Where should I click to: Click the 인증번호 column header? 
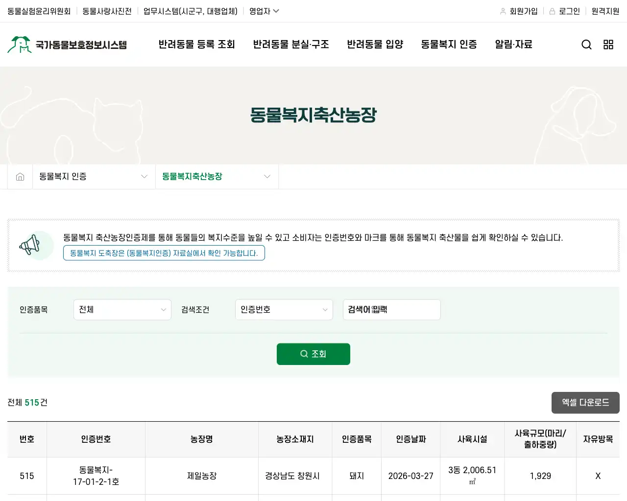point(96,439)
